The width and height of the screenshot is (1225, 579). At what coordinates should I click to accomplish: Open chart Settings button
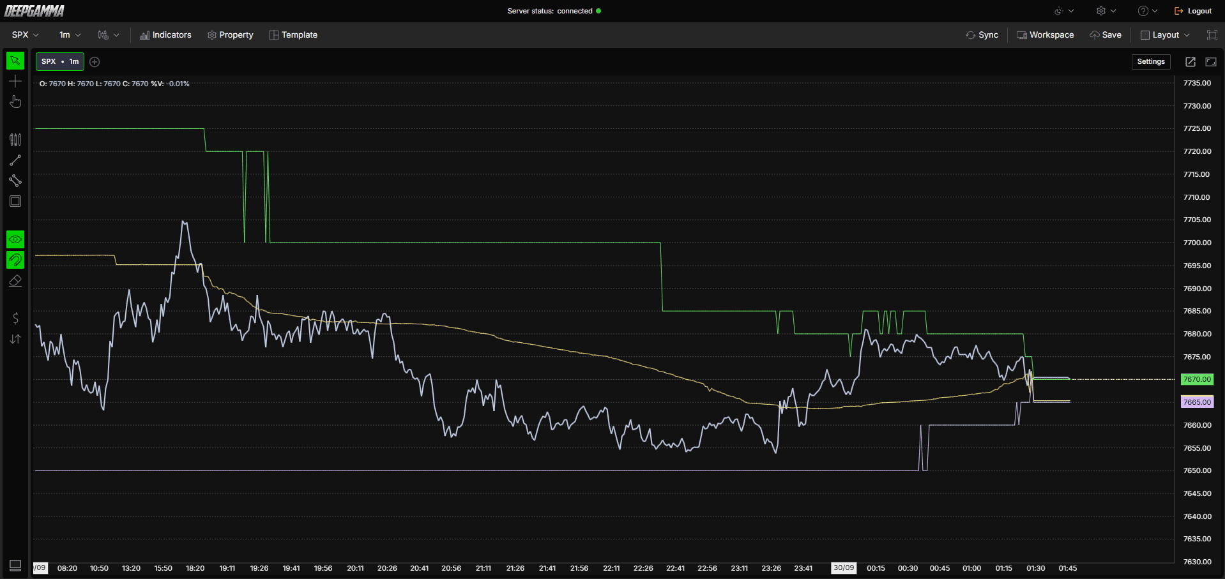1151,62
